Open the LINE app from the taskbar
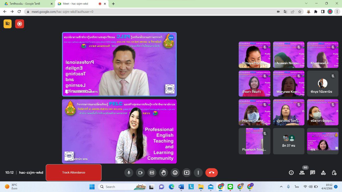 coord(230,187)
